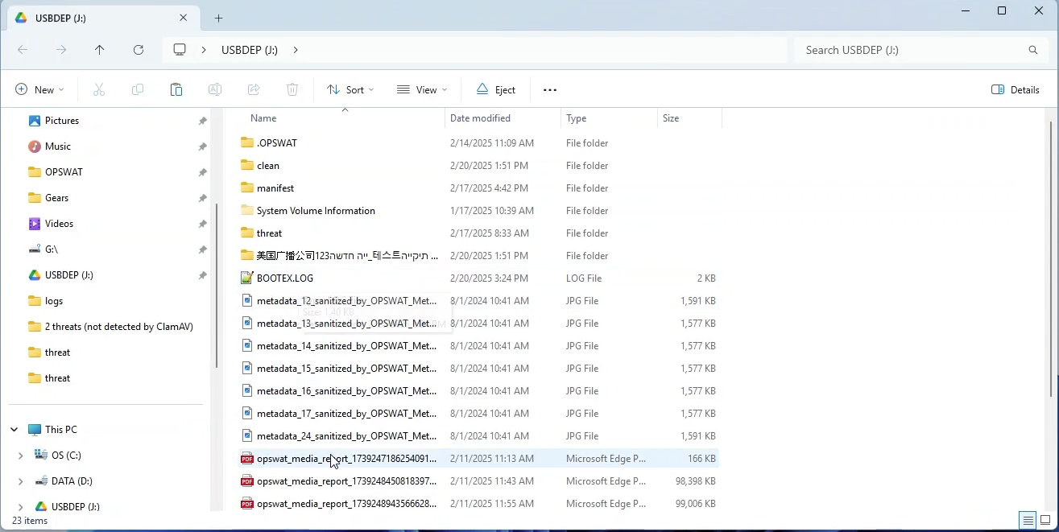
Task: Click the JPG icon of metadata_12 file
Action: pos(247,301)
